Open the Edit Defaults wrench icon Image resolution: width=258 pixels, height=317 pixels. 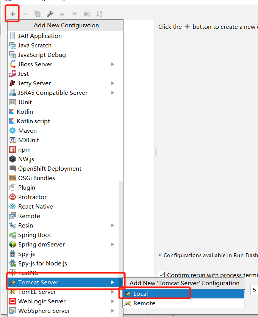tap(50, 14)
